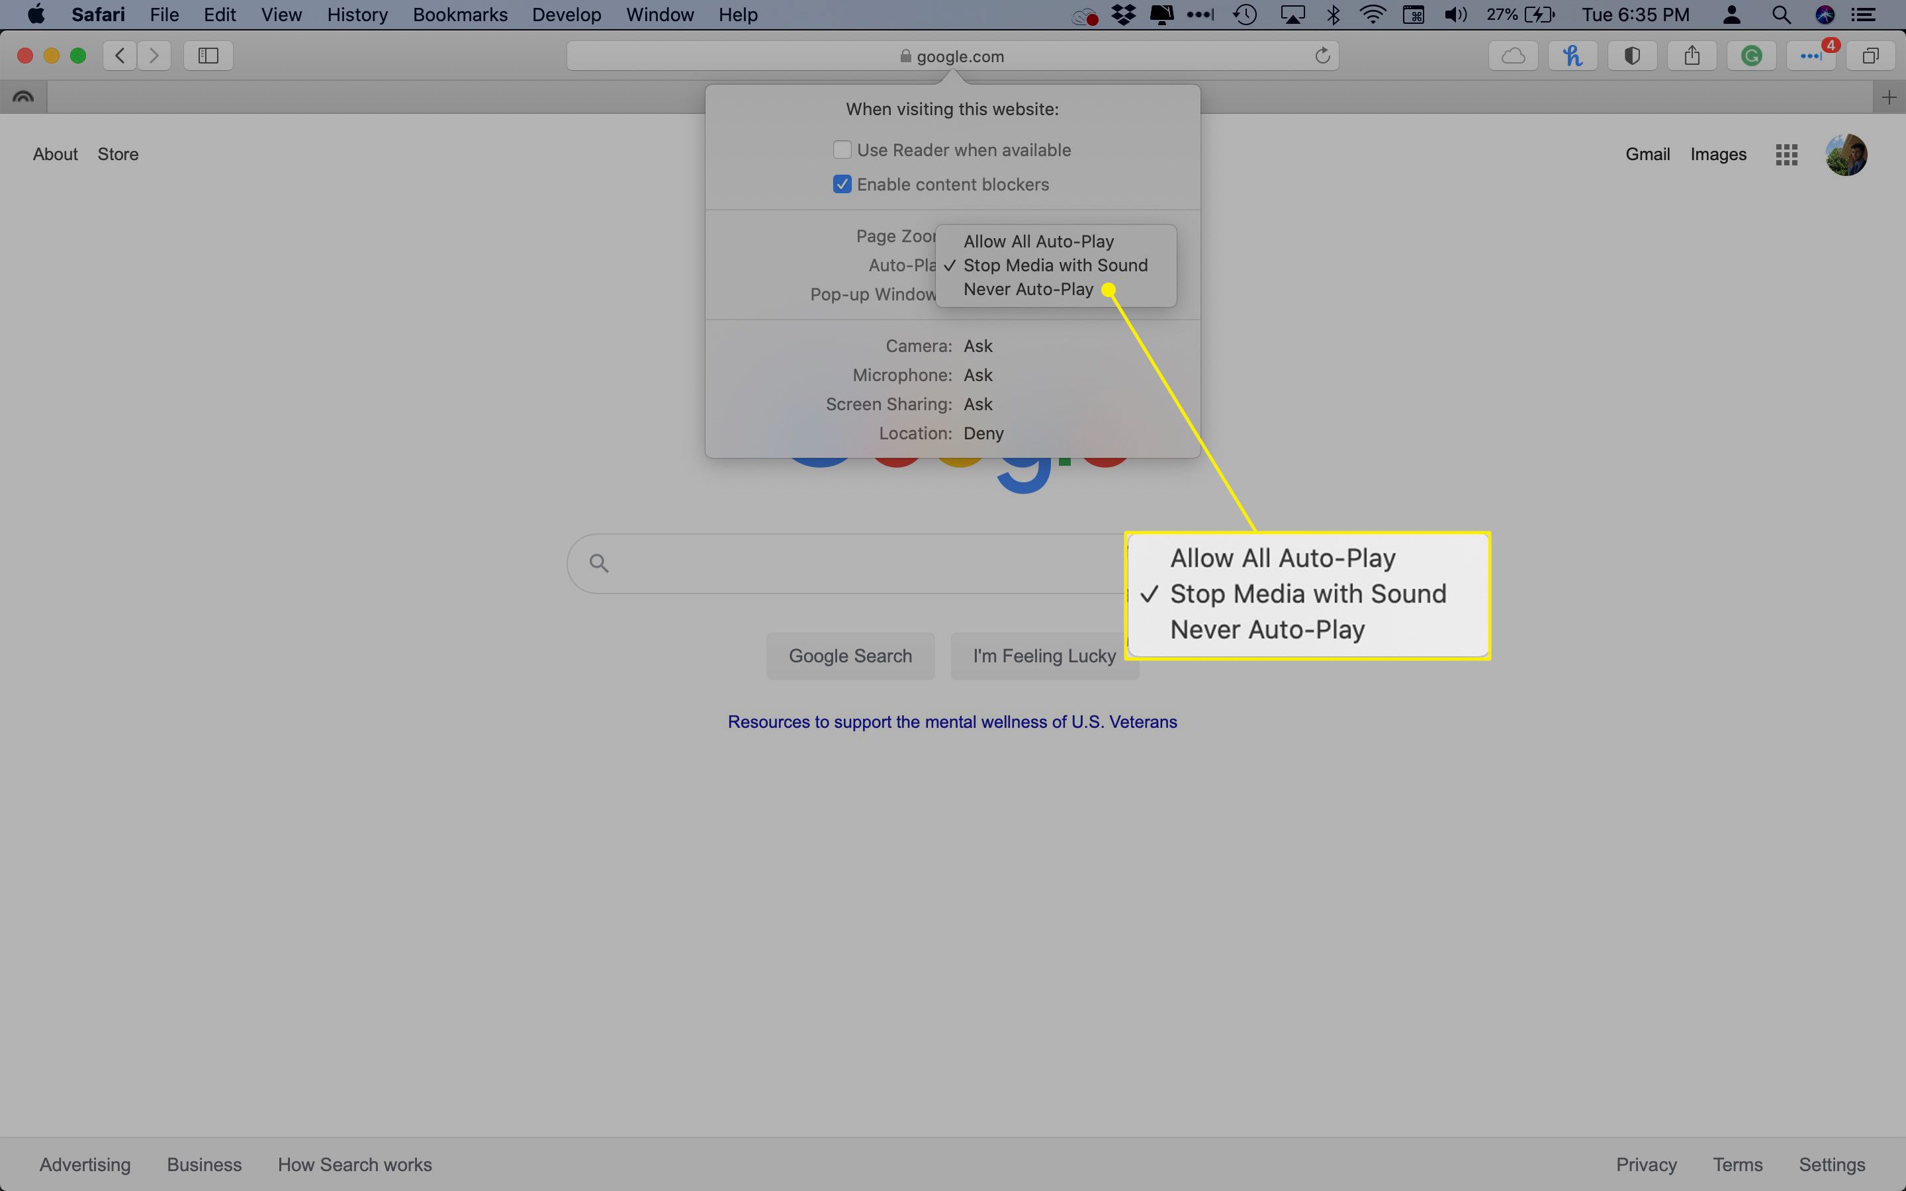Enable Use Reader when available checkbox
The height and width of the screenshot is (1191, 1906).
(842, 150)
